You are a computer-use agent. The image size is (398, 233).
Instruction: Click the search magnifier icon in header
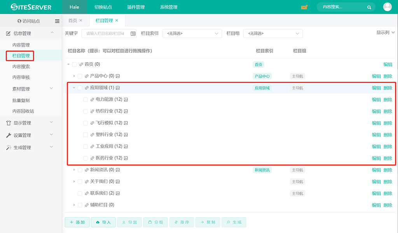tap(369, 7)
